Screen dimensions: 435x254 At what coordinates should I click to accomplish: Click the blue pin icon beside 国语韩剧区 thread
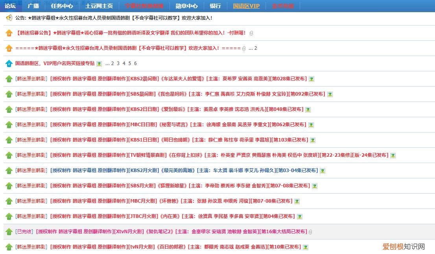[x=9, y=63]
